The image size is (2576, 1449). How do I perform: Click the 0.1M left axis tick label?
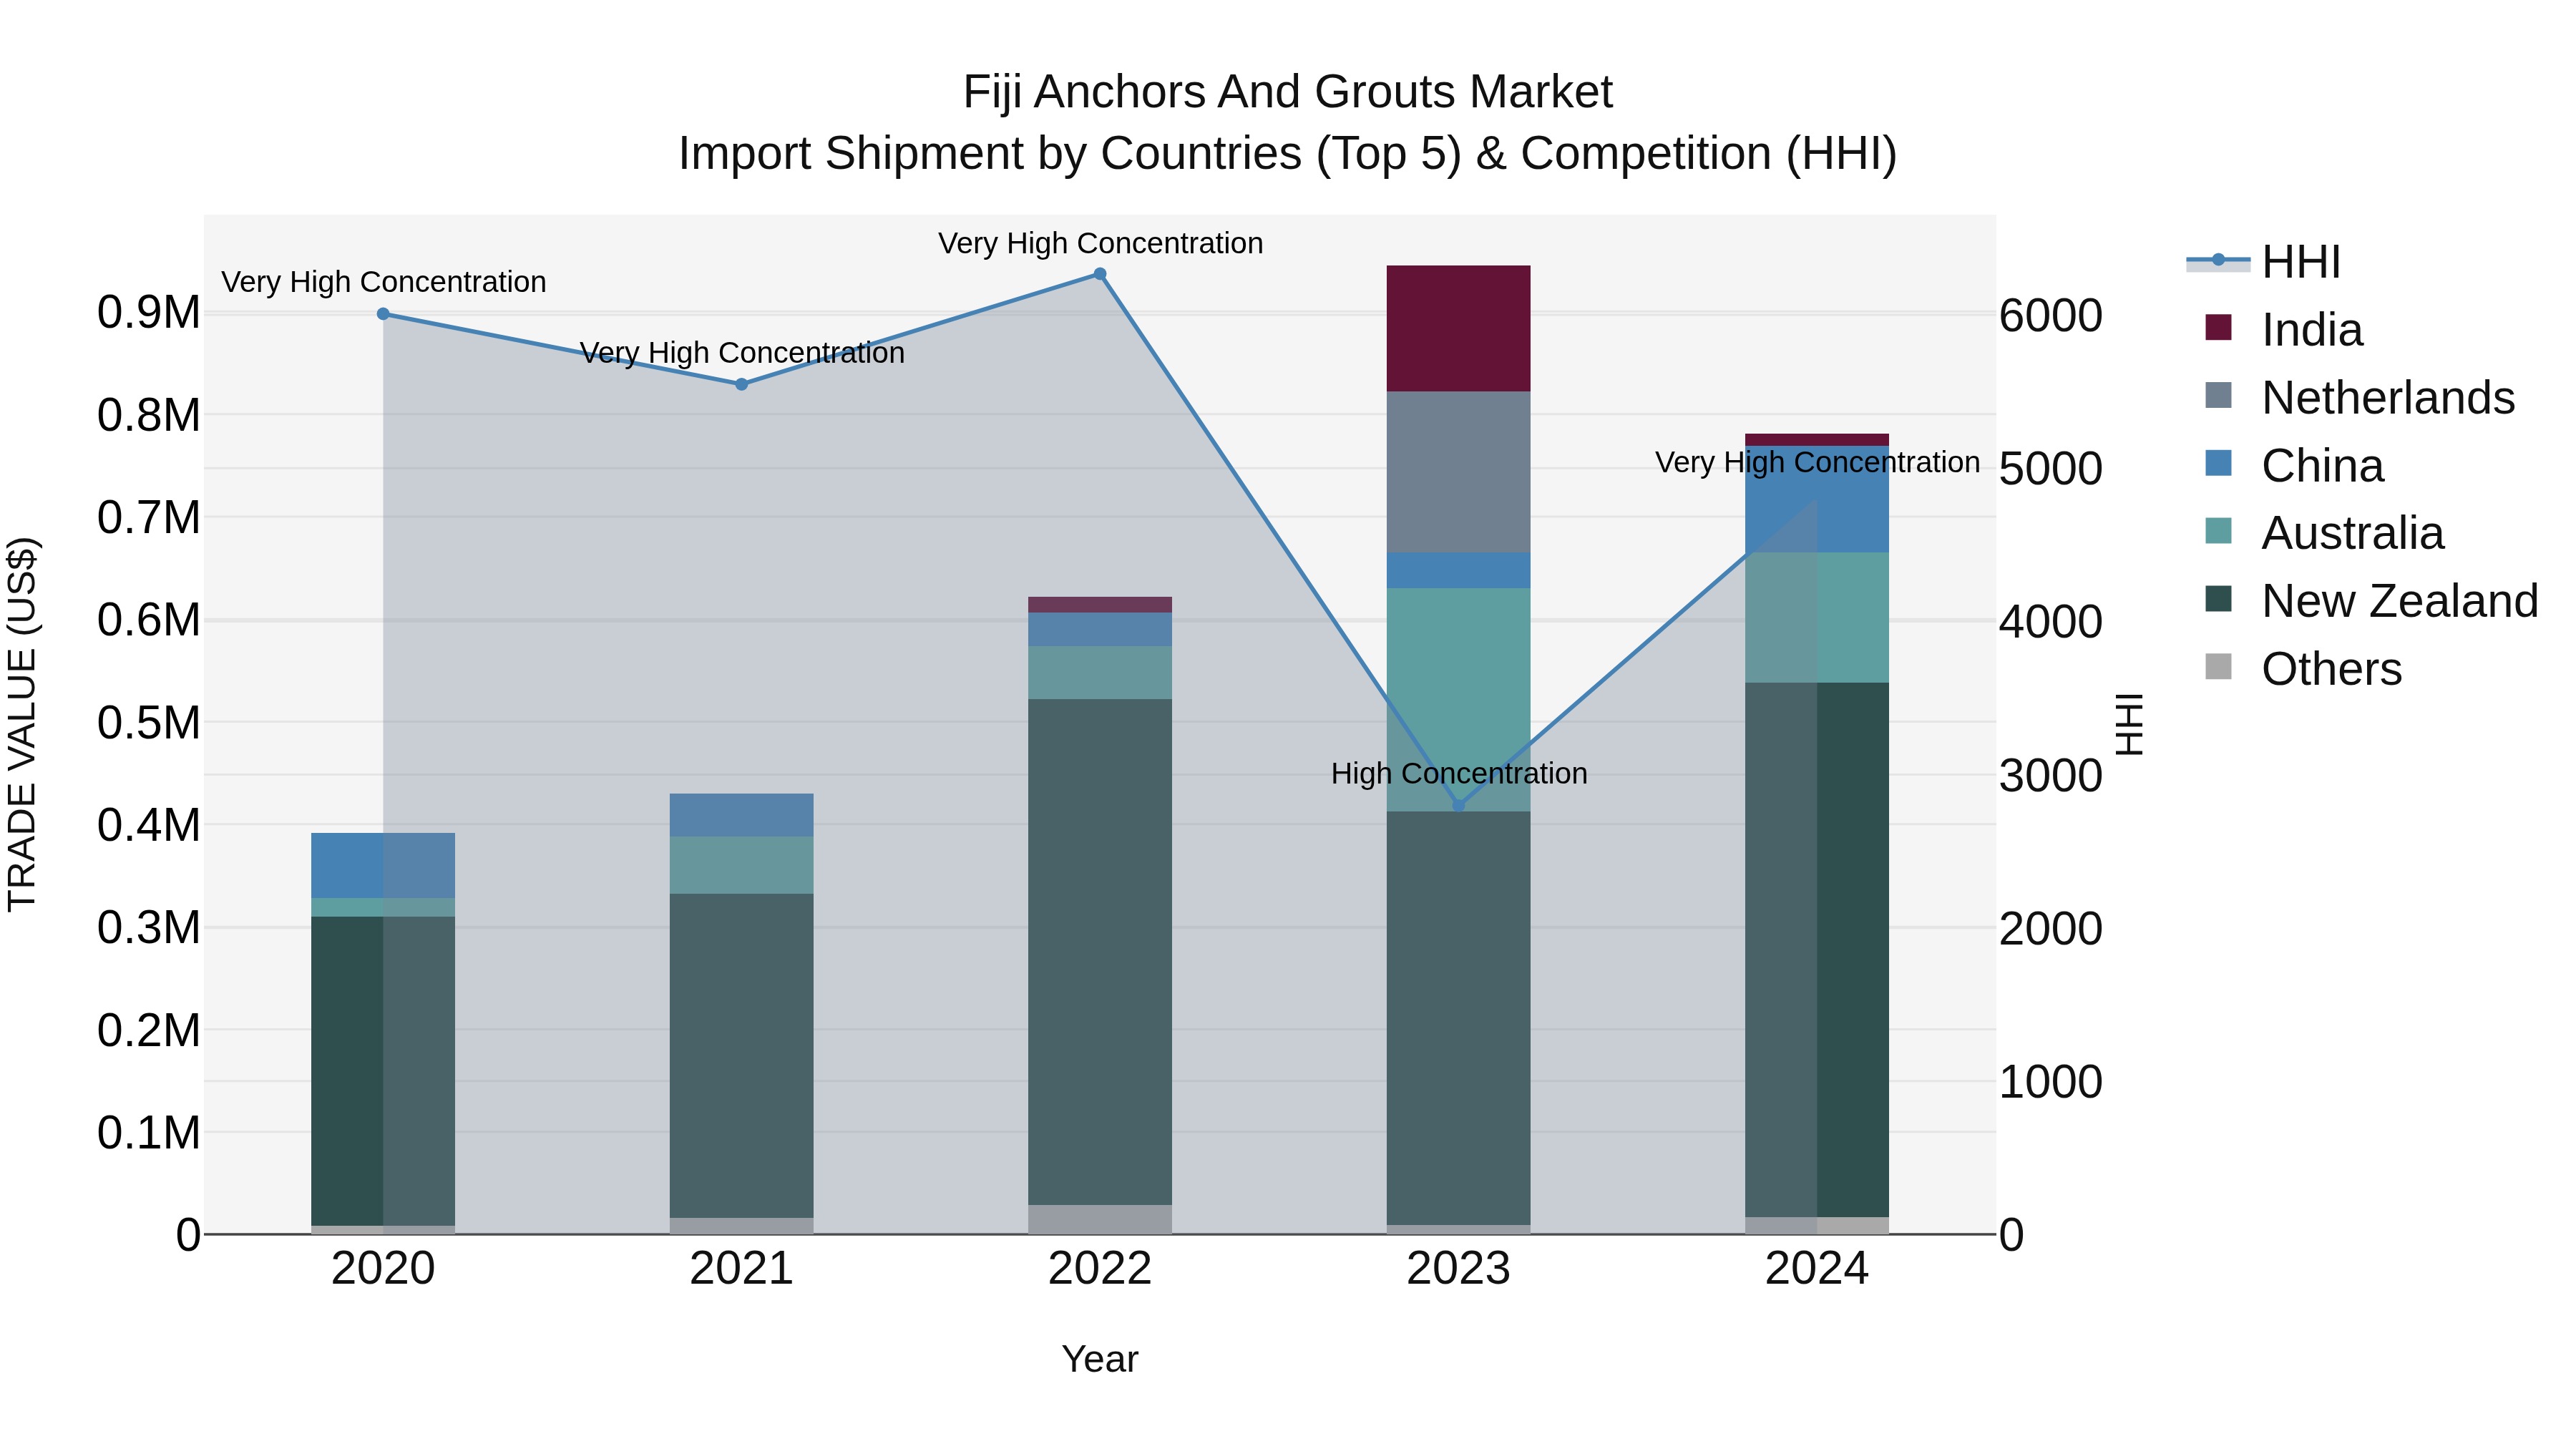coord(149,1133)
